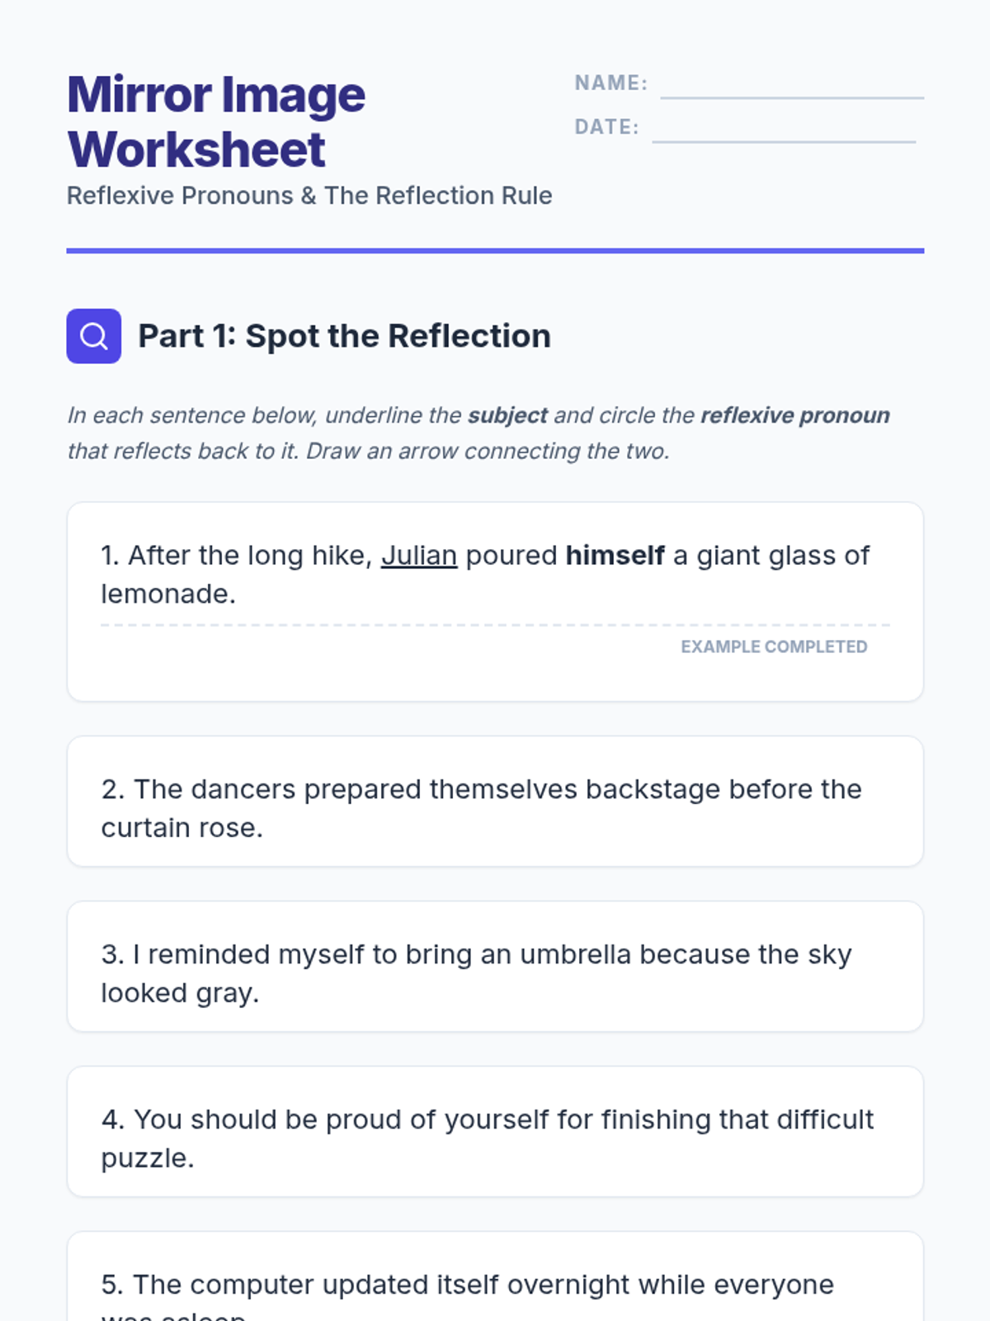Click the word You in sentence 4

coord(158,1120)
